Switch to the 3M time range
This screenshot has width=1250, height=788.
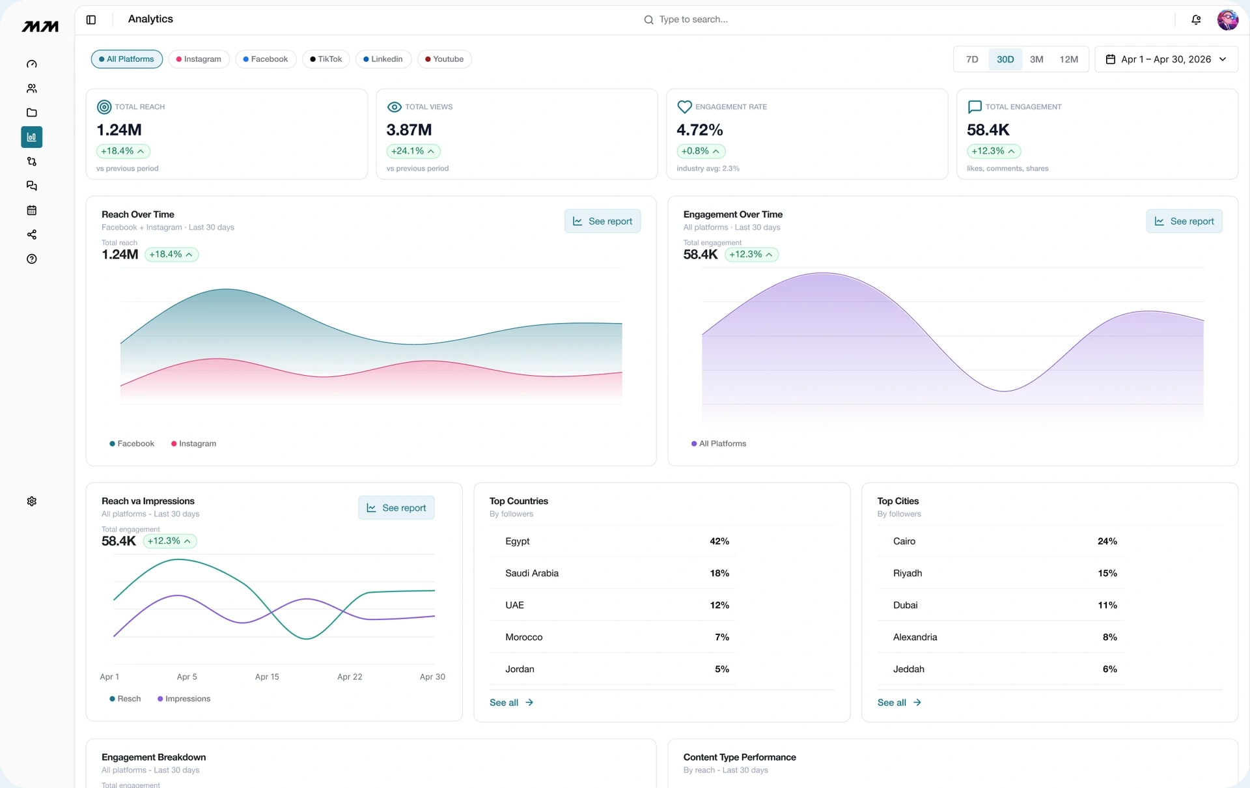click(x=1036, y=59)
